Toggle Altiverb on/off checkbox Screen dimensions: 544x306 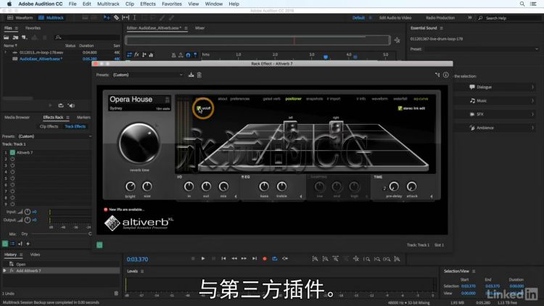tap(199, 109)
